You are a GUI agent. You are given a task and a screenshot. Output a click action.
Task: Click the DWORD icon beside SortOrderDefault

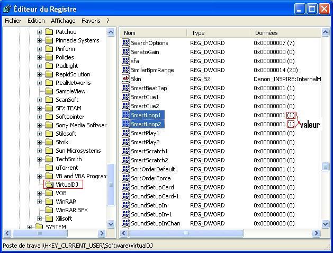click(x=125, y=169)
